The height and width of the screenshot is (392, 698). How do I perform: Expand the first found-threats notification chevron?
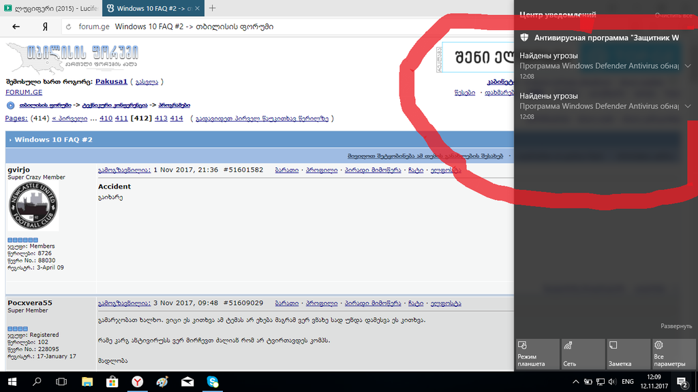click(x=688, y=66)
